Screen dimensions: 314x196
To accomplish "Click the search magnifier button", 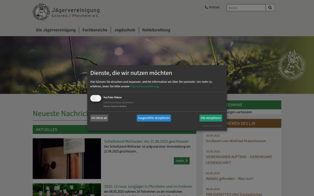I will click(x=270, y=8).
